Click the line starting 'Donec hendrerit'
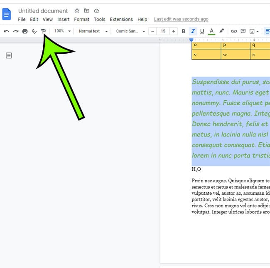Image resolution: width=270 pixels, height=268 pixels. tap(231, 124)
